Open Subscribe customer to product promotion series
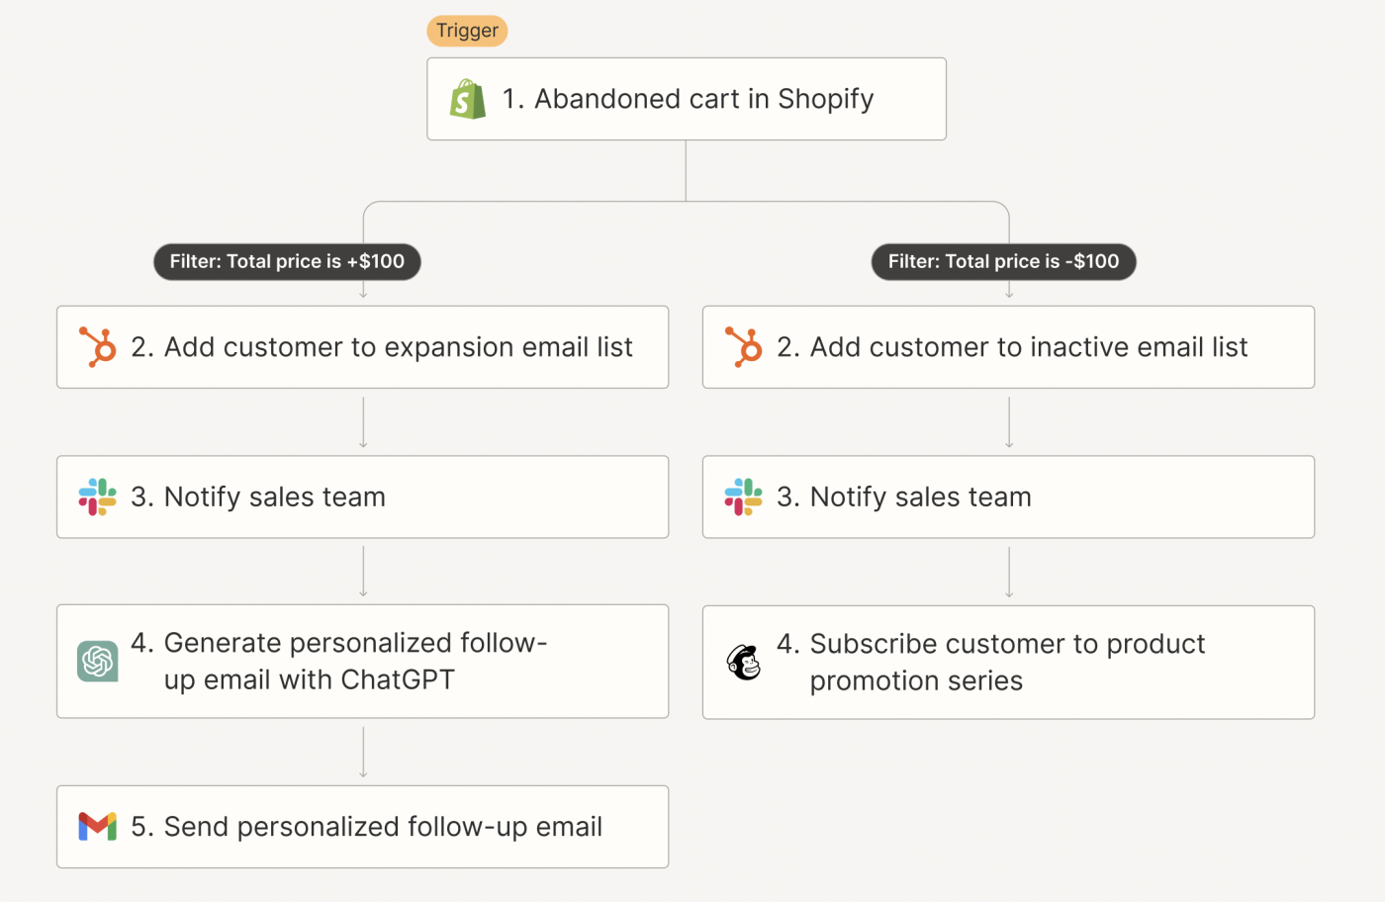The image size is (1385, 902). tap(1007, 662)
